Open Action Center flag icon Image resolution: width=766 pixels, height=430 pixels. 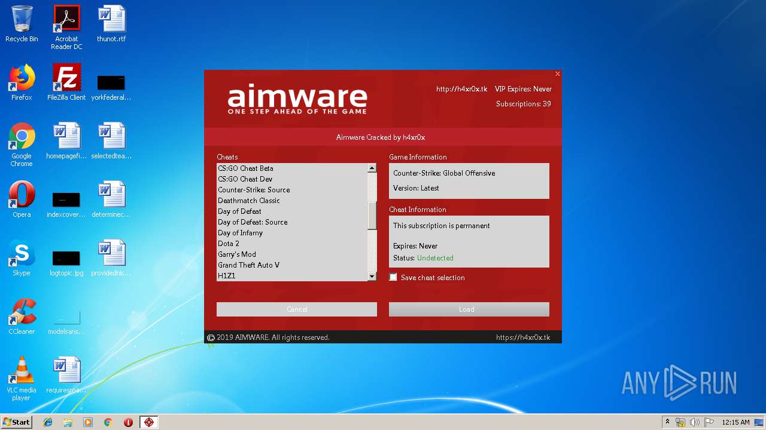tap(709, 422)
